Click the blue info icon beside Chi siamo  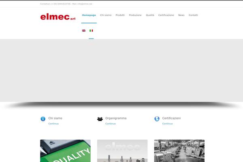click(x=43, y=119)
